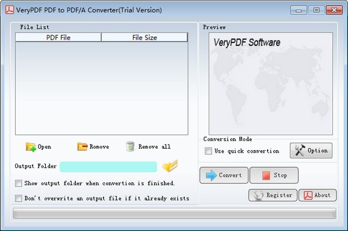Screen dimensions: 348x231
Task: Enable Use quick convertion checkbox
Action: [208, 151]
